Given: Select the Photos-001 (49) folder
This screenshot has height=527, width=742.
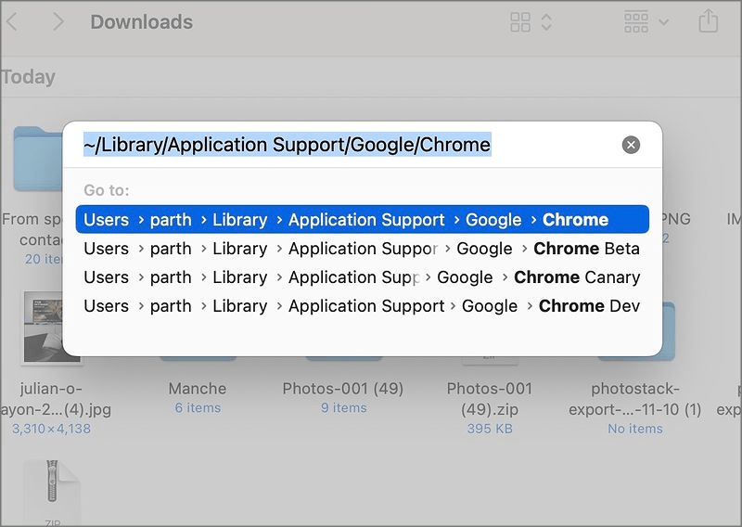Looking at the screenshot, I should click(343, 389).
